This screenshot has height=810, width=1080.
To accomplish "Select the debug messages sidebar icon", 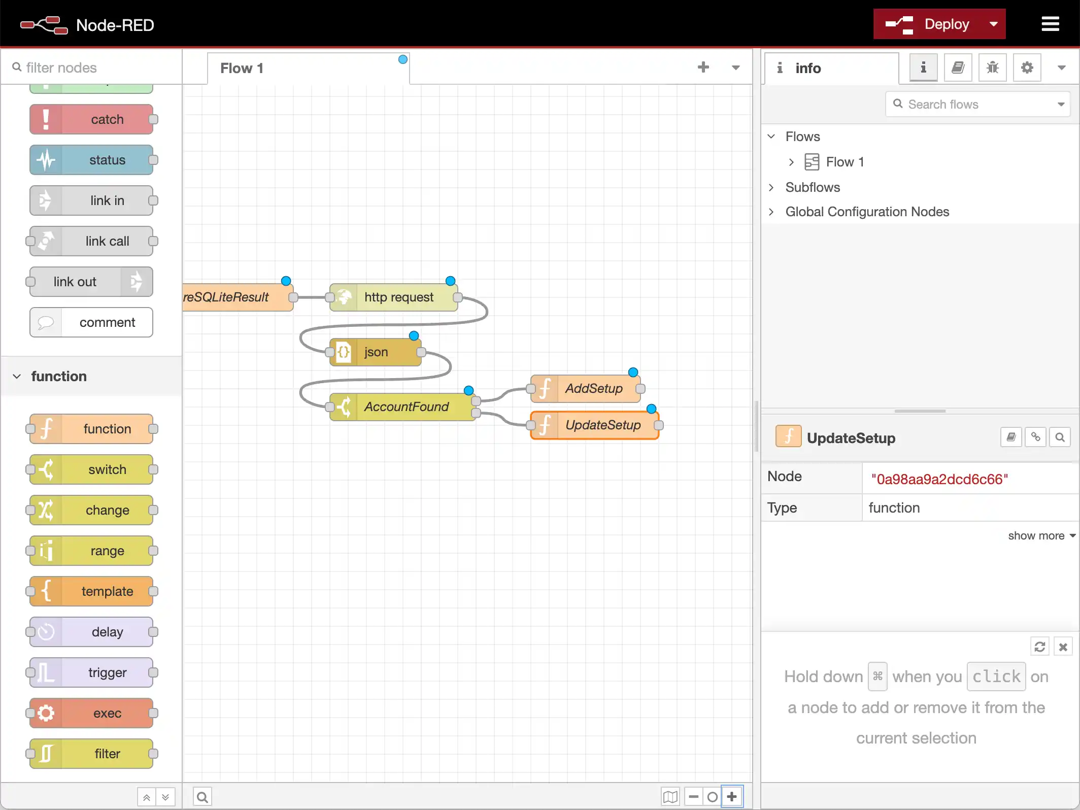I will (992, 68).
